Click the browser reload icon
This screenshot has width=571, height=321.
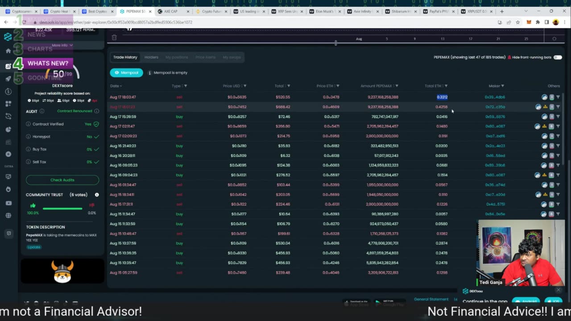click(24, 22)
